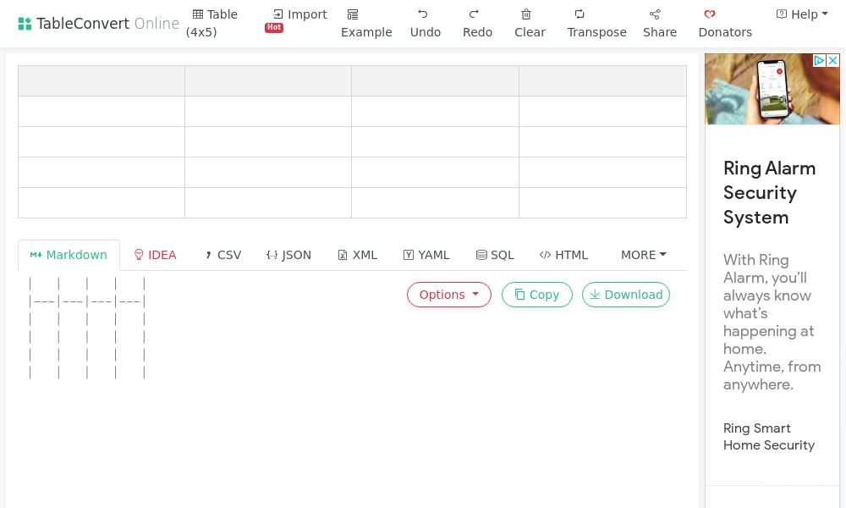
Task: Open the Import data icon
Action: pyautogui.click(x=277, y=14)
